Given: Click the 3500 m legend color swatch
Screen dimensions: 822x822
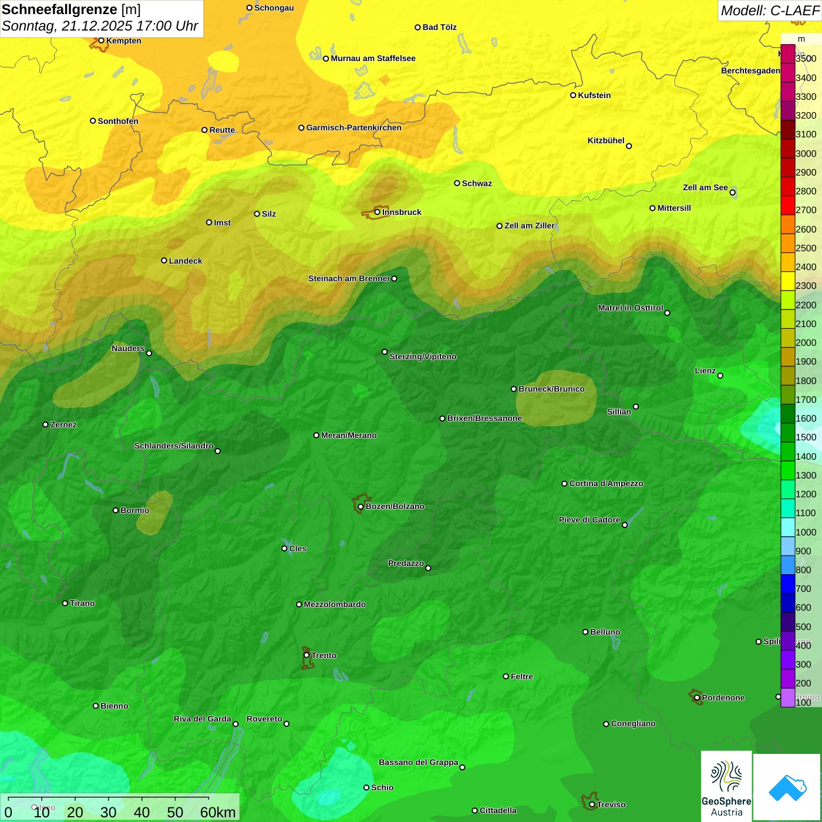Looking at the screenshot, I should pos(788,55).
